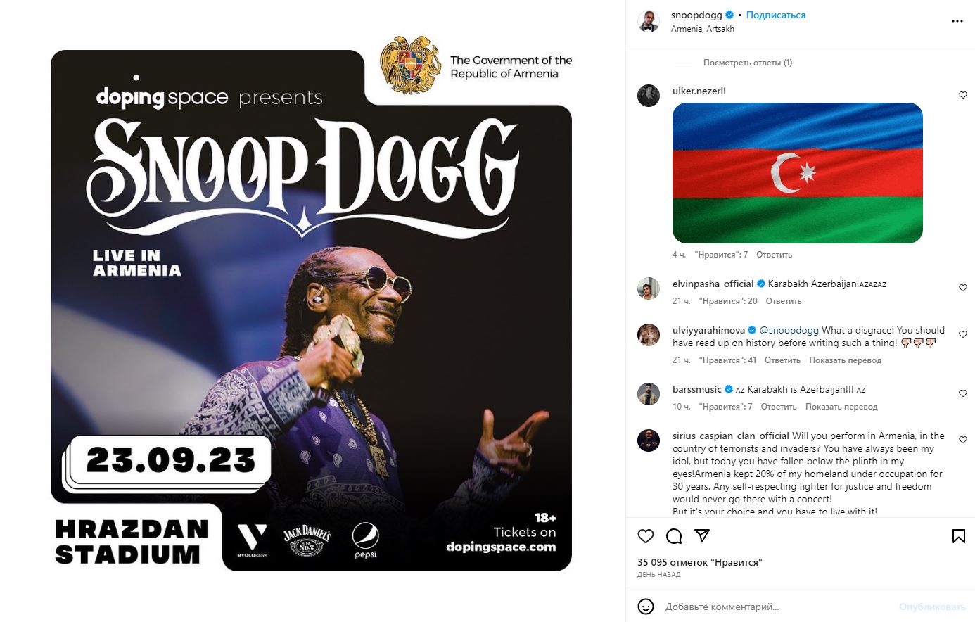Image resolution: width=975 pixels, height=622 pixels.
Task: Open the emoji picker in the comment box
Action: 646,606
